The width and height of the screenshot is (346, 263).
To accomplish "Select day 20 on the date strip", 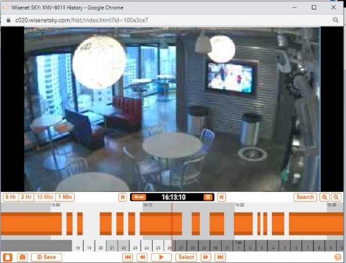I will click(x=100, y=248).
